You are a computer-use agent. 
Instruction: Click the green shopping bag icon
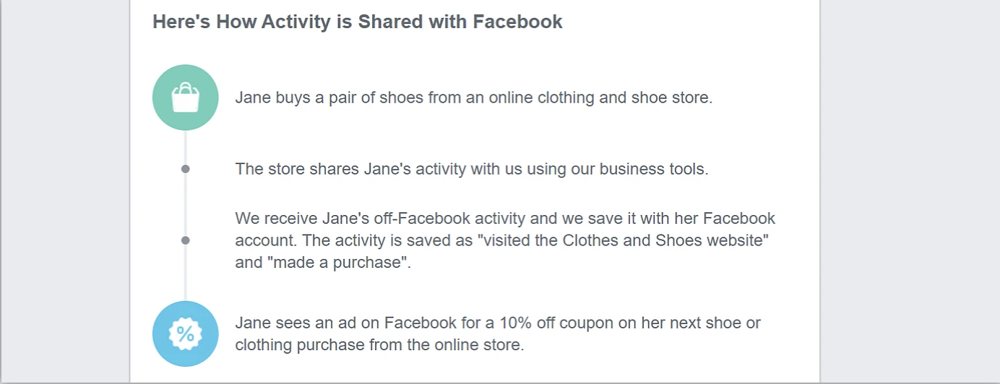coord(185,97)
